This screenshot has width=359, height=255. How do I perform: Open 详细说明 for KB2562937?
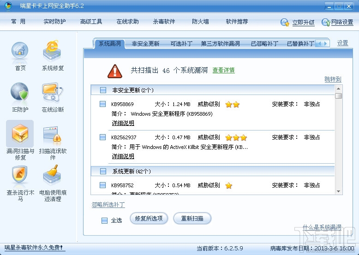pyautogui.click(x=123, y=156)
